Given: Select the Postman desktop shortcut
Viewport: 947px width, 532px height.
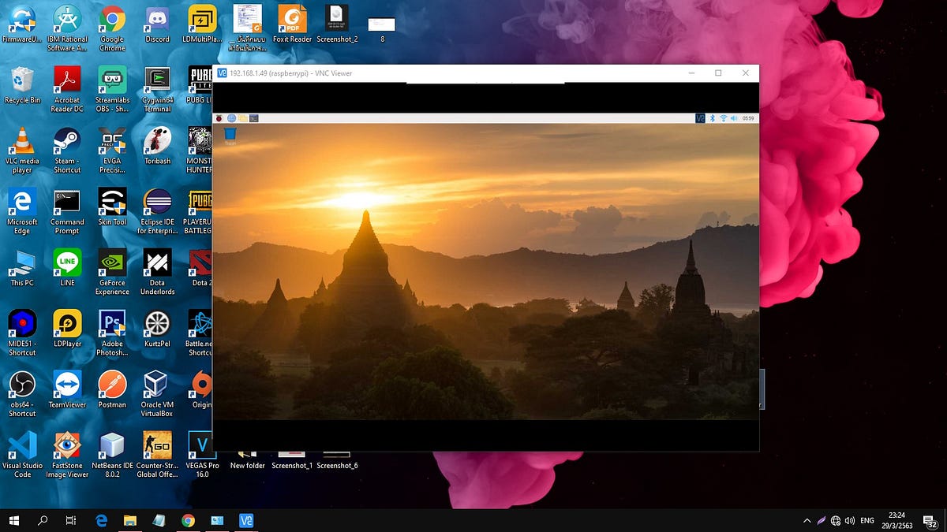Looking at the screenshot, I should coord(112,389).
